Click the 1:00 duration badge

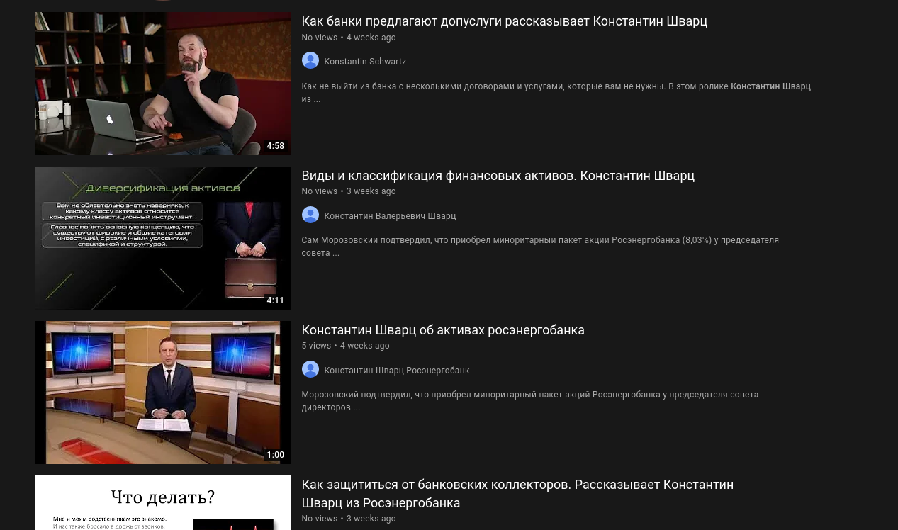275,455
